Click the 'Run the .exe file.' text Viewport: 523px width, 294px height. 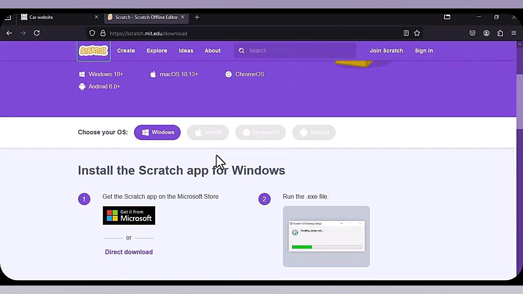(x=306, y=197)
